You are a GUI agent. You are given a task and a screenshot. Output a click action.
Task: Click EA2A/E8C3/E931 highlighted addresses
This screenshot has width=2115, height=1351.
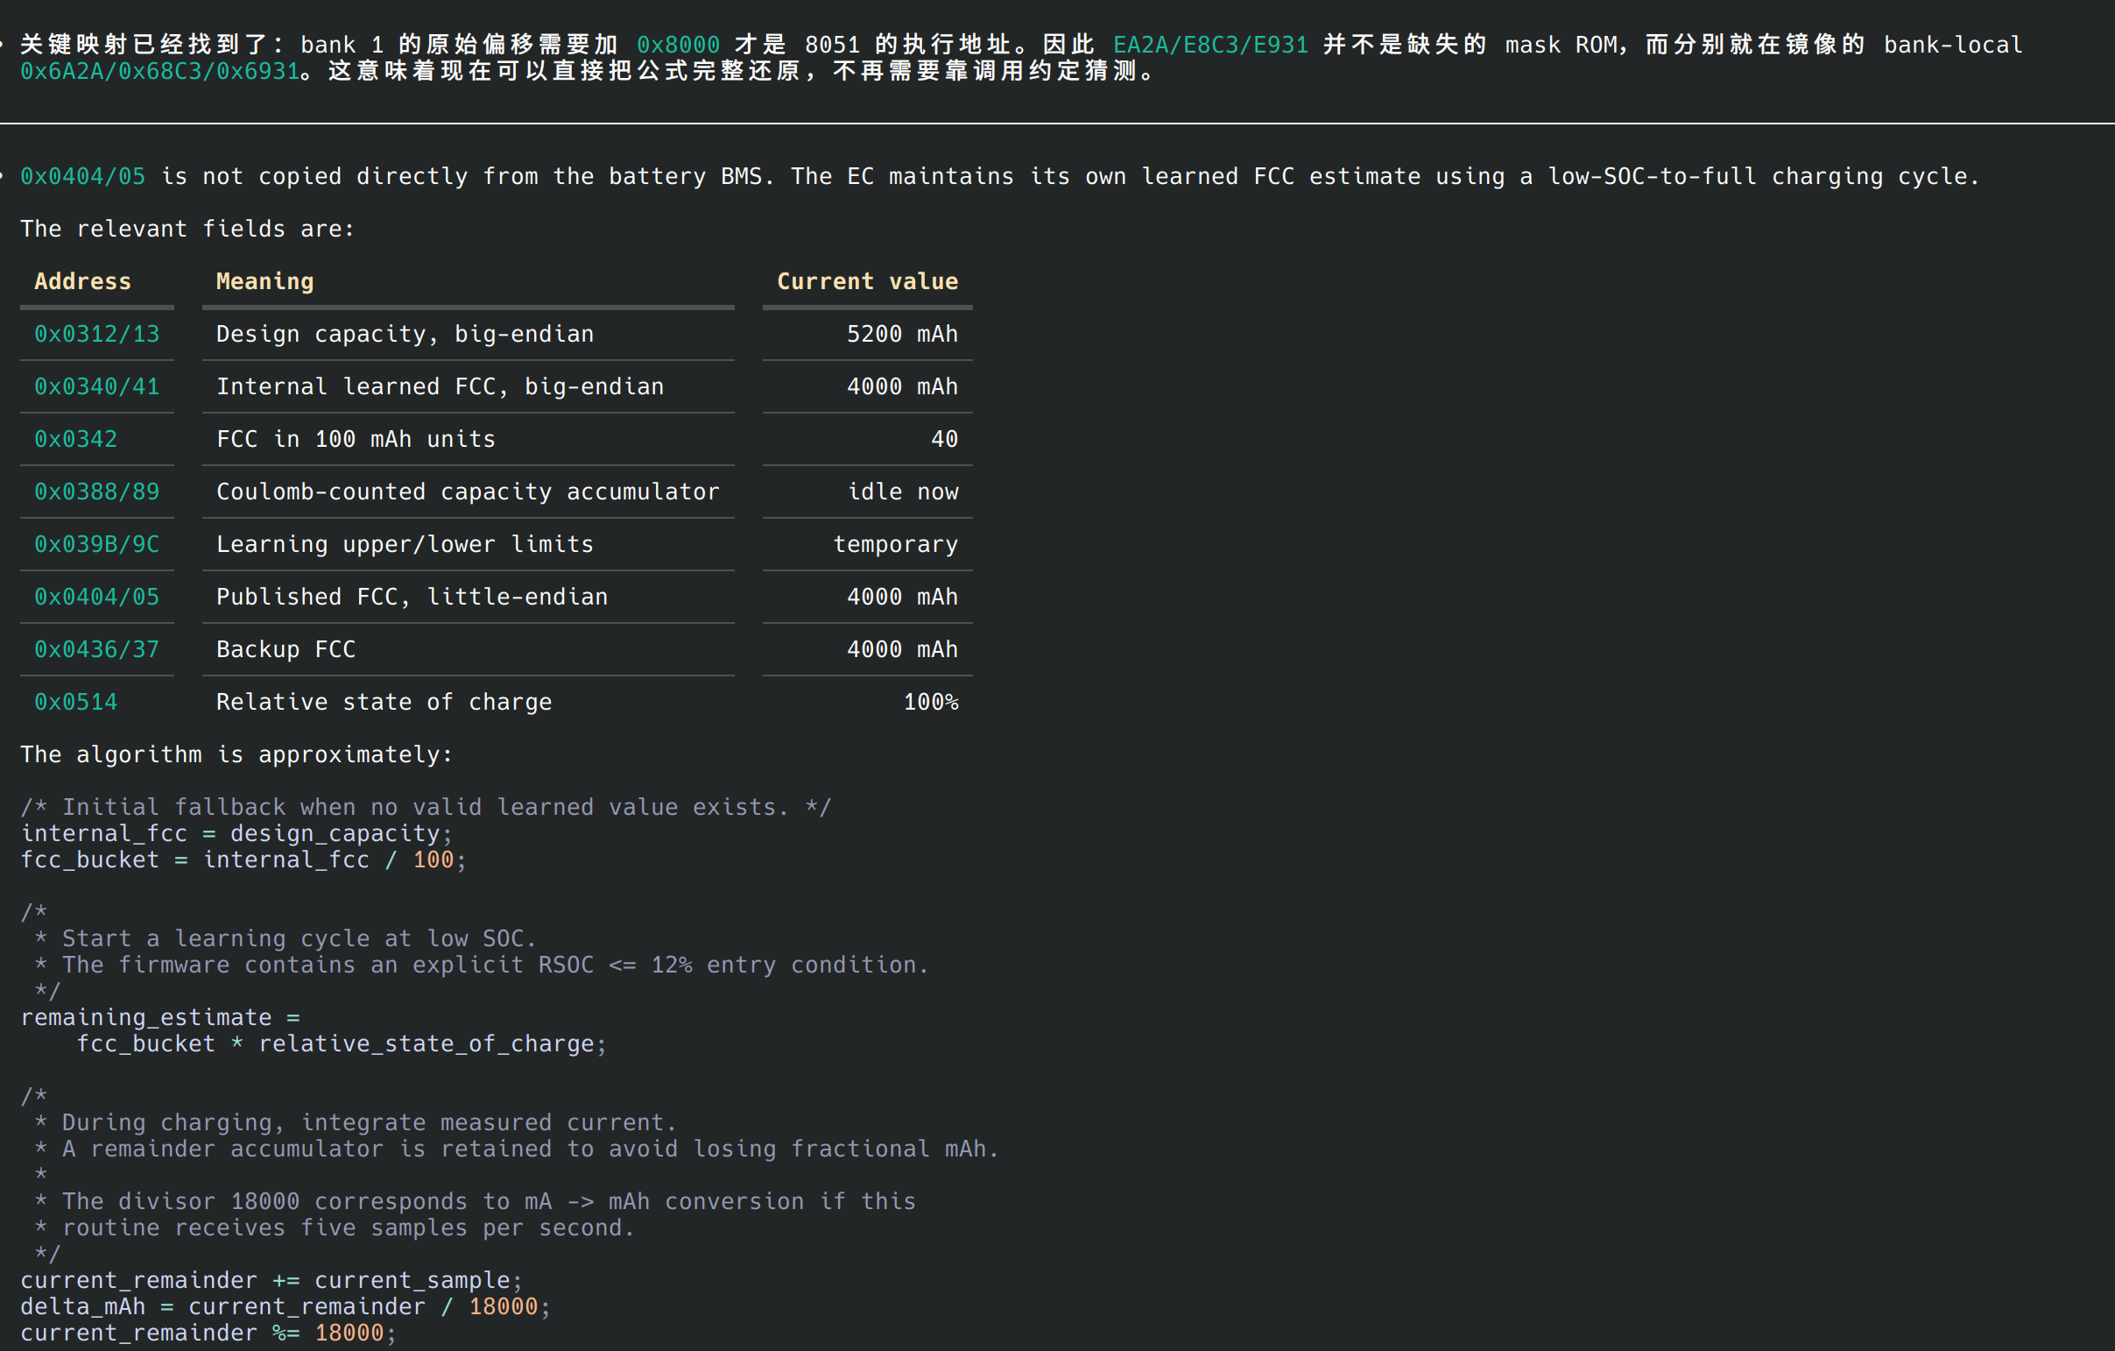pyautogui.click(x=1210, y=45)
